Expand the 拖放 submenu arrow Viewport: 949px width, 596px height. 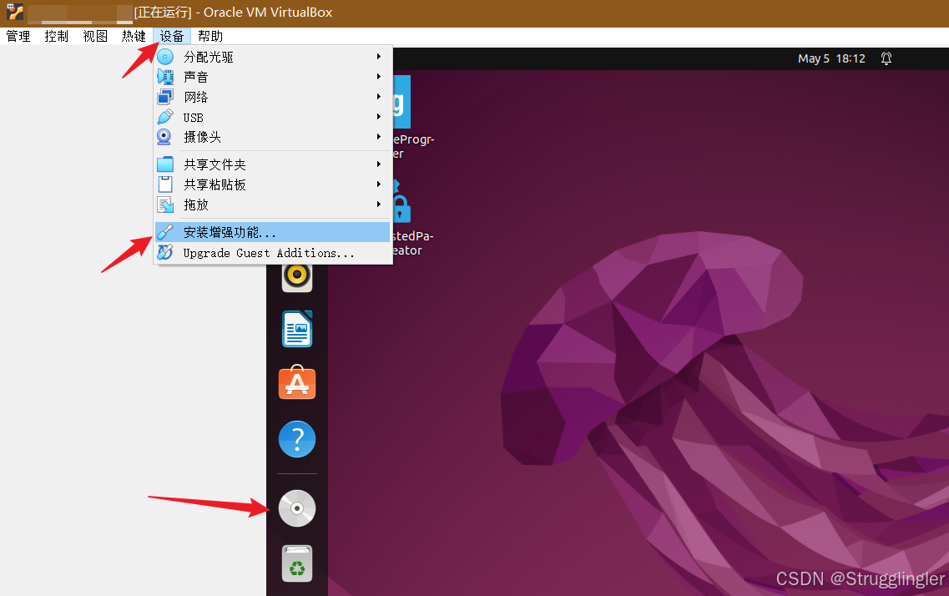tap(379, 204)
